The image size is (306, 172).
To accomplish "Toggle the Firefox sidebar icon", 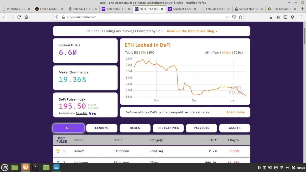I will (x=285, y=17).
